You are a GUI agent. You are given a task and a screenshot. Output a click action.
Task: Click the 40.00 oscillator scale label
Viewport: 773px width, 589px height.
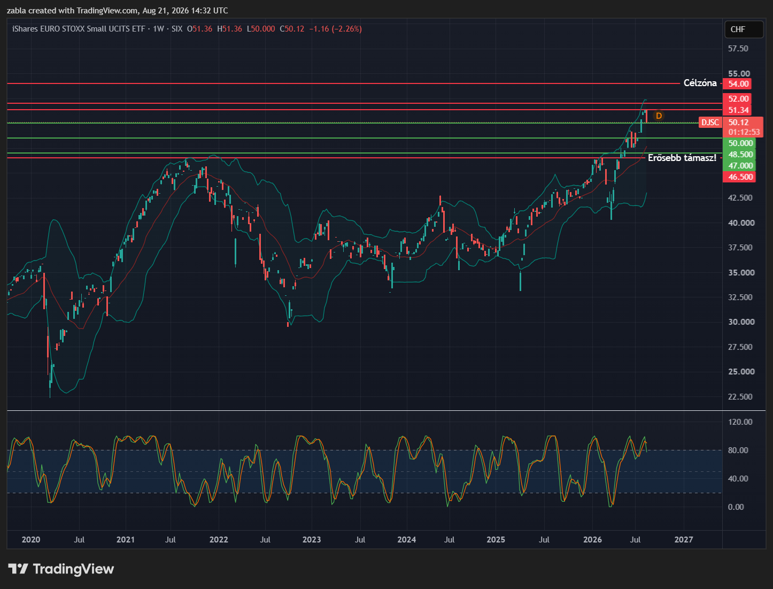[738, 478]
